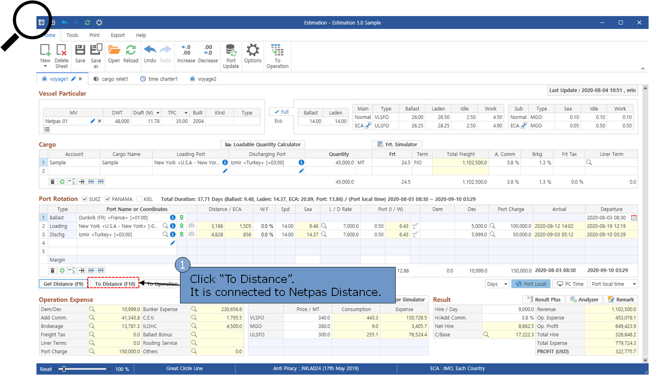Click refresh icon in title bar
This screenshot has width=649, height=375.
click(x=87, y=23)
